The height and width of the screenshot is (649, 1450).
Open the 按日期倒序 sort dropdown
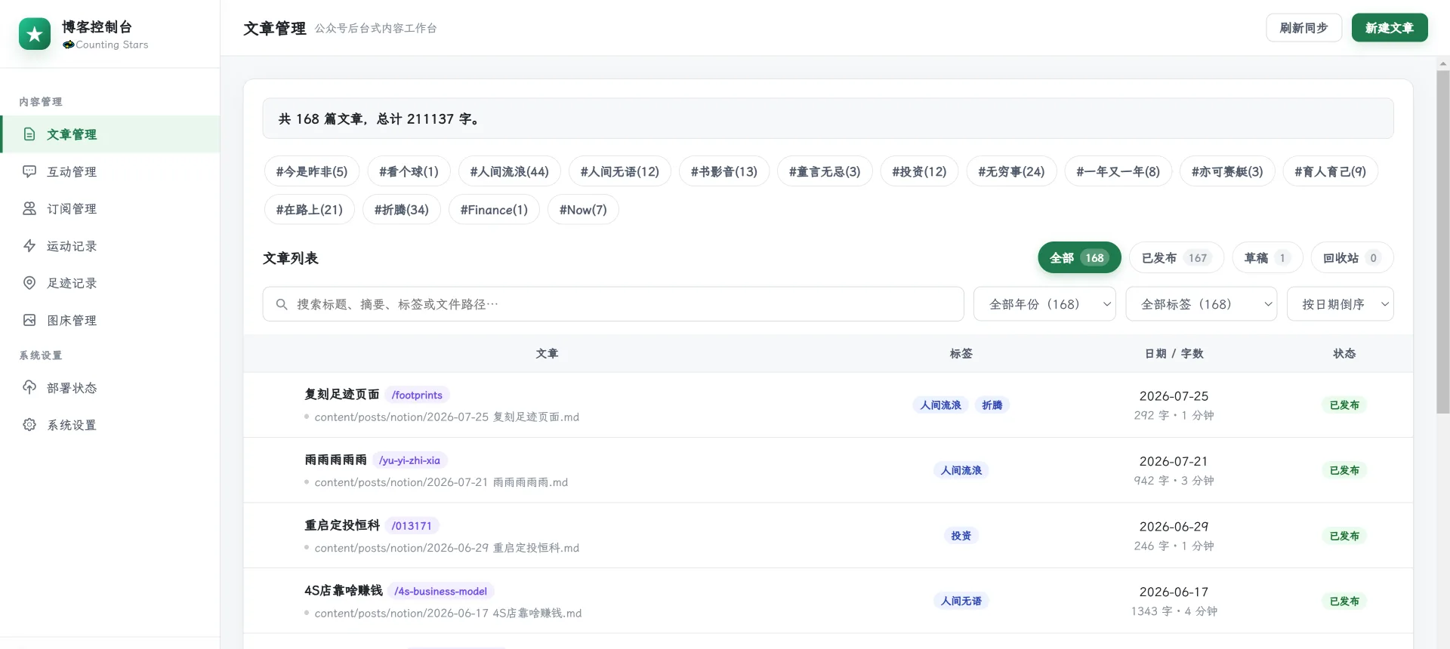tap(1340, 304)
